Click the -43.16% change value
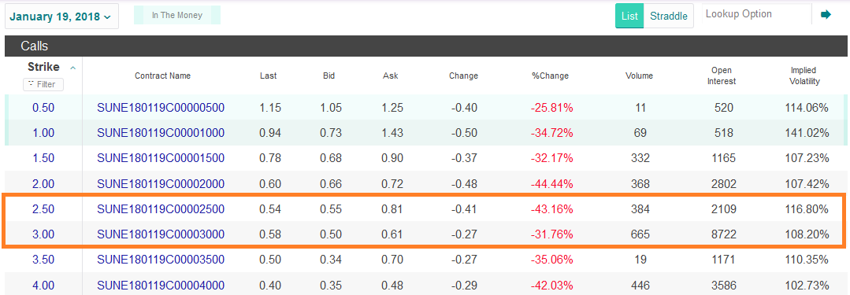Screen dimensions: 850x295 (551, 209)
